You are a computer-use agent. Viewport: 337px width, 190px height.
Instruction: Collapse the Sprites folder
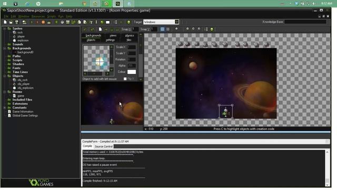point(5,28)
